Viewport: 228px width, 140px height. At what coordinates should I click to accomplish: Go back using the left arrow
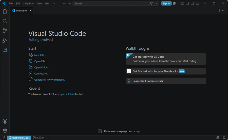64,4
